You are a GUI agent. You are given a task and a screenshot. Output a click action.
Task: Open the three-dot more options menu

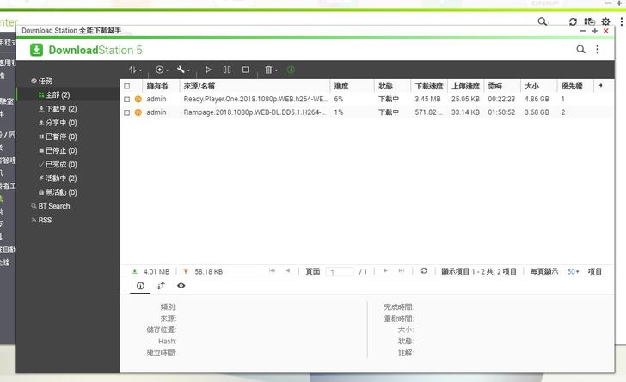598,50
